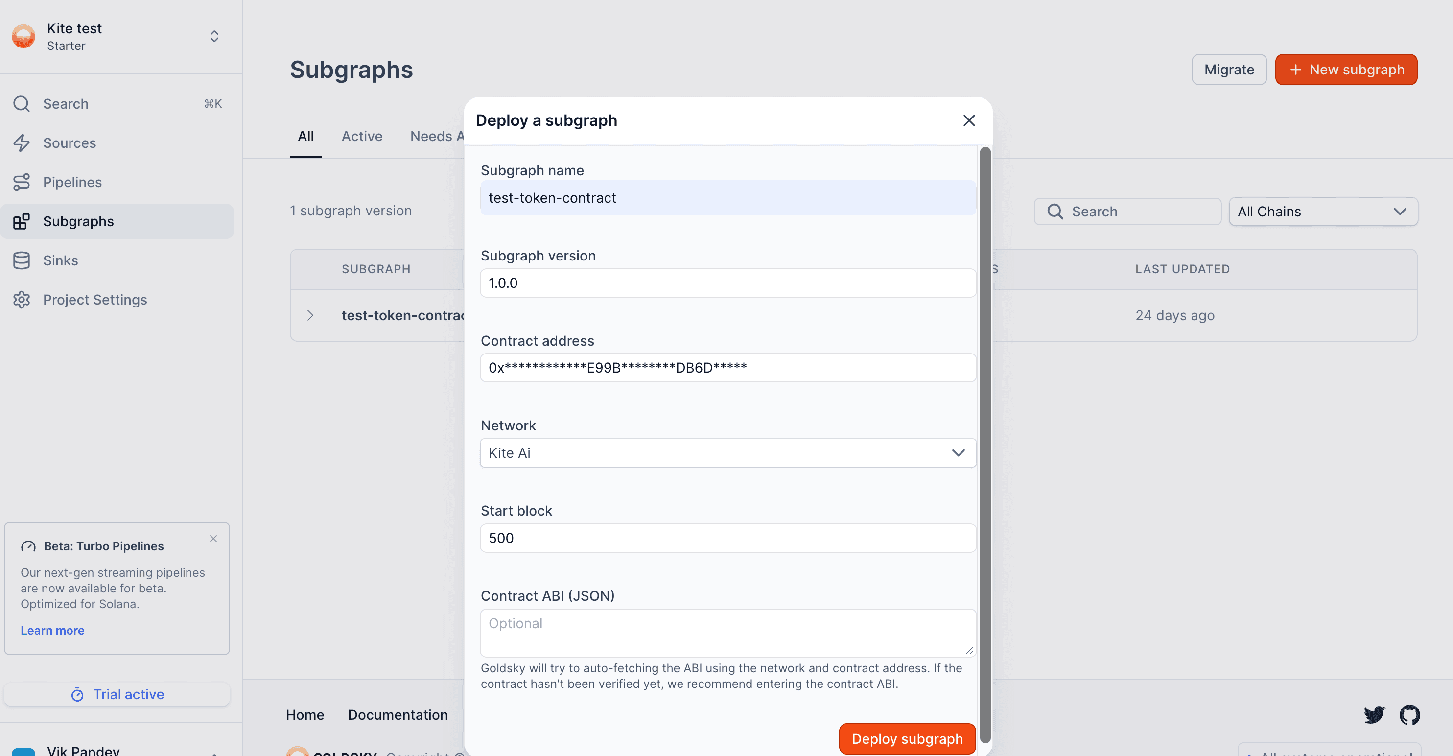
Task: Click the Turbo Pipelines gauge icon
Action: [28, 546]
